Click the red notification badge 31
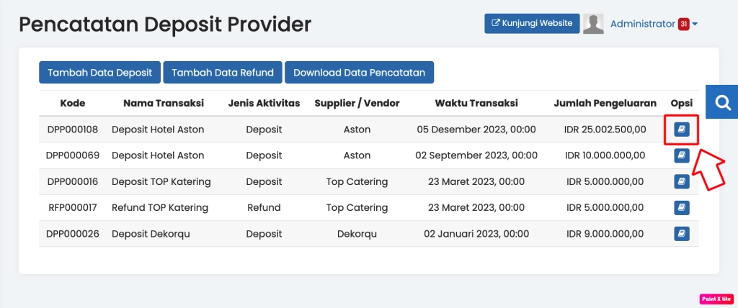 click(683, 24)
